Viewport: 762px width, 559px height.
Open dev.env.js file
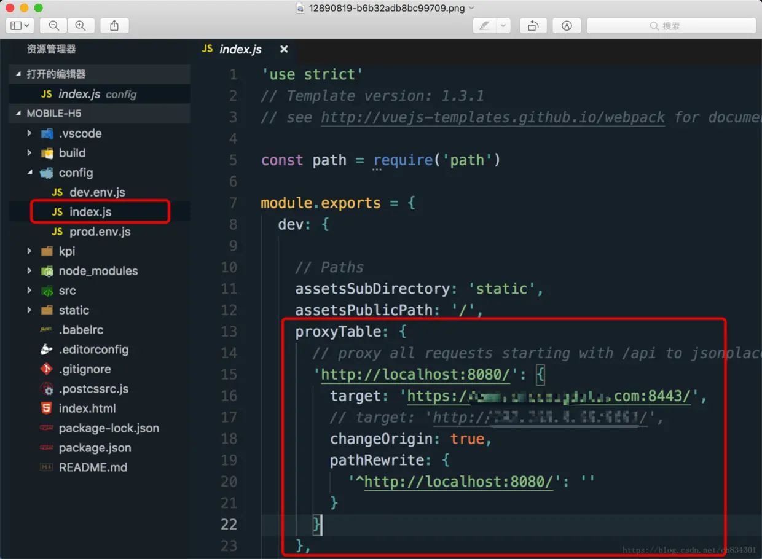pyautogui.click(x=97, y=192)
